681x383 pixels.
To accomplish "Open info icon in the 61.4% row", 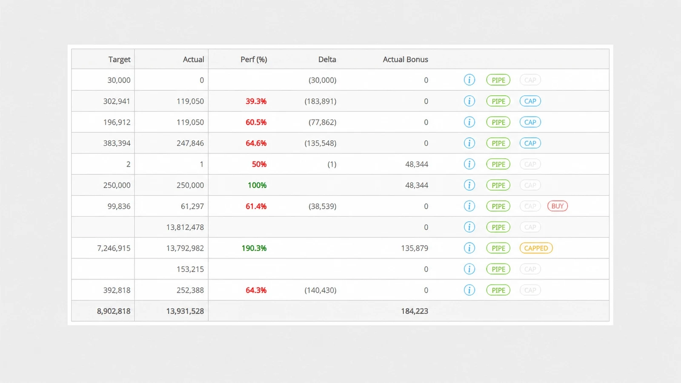I will (469, 206).
